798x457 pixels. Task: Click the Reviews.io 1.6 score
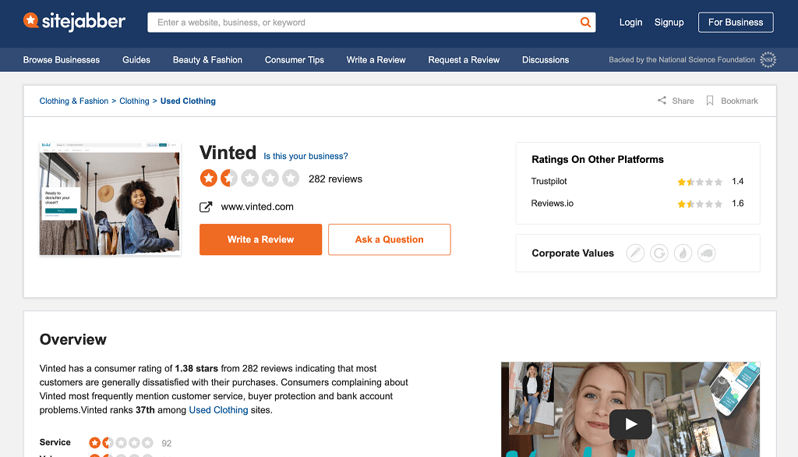(x=737, y=204)
